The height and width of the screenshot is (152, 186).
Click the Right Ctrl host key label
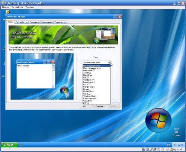pyautogui.click(x=177, y=149)
